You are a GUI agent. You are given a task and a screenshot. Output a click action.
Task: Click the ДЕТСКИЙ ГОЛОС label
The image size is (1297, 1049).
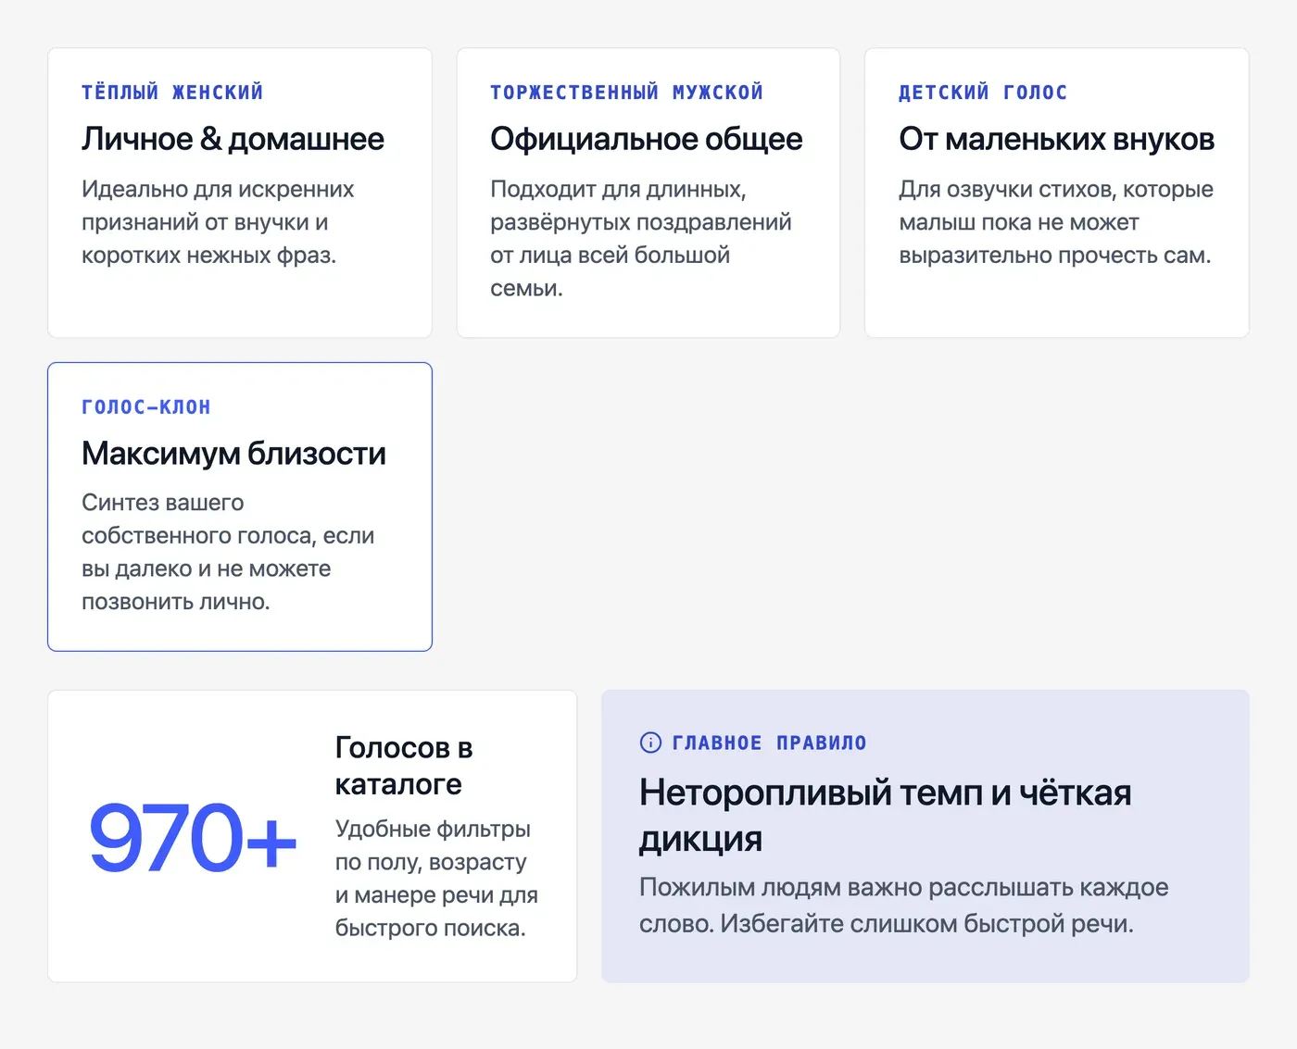point(983,93)
